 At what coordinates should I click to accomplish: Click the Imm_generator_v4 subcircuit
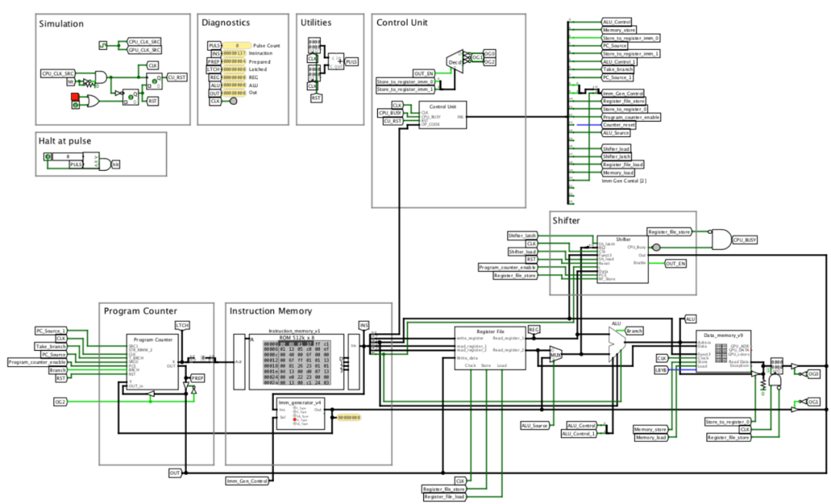(301, 413)
